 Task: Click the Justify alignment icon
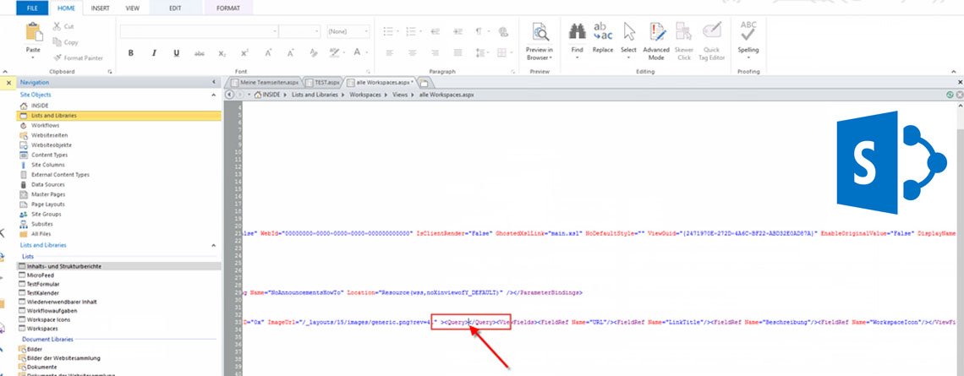[458, 53]
